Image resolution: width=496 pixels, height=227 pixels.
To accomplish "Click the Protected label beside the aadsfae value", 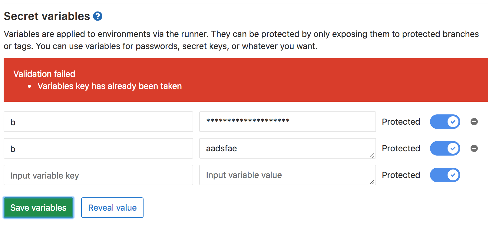I will pyautogui.click(x=401, y=148).
